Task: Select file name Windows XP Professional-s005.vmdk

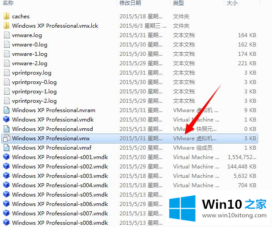Action: [x=60, y=194]
